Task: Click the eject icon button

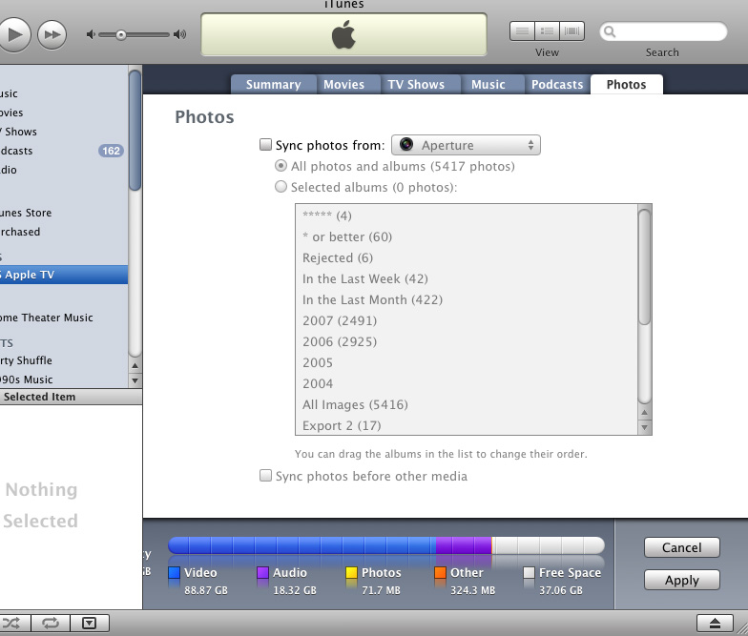Action: (x=715, y=624)
